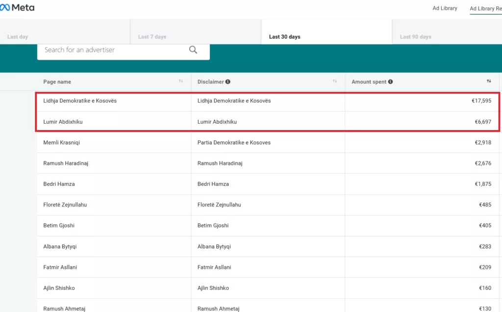502x312 pixels.
Task: Open Betim Gjoshi page name
Action: [x=59, y=226]
